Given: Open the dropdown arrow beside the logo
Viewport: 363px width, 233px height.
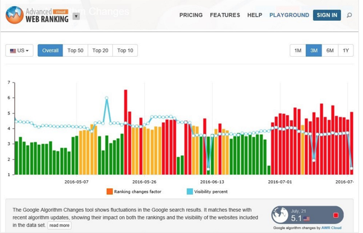Looking at the screenshot, I should 76,16.
